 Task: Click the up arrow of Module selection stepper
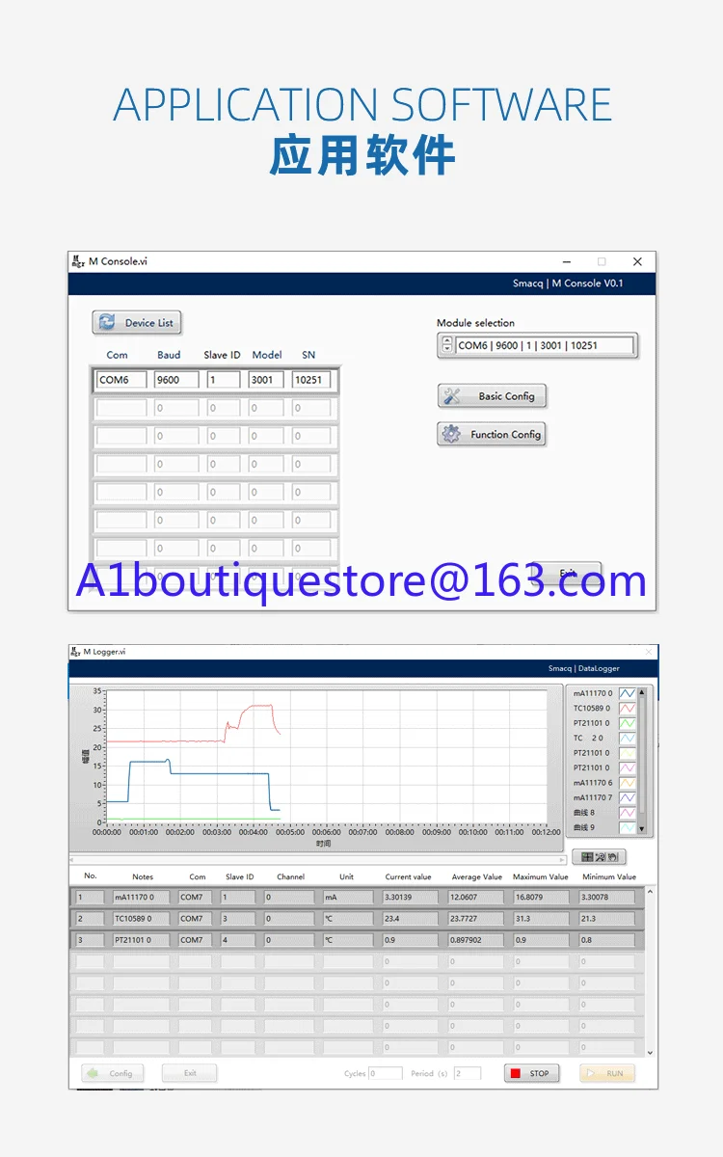(446, 340)
